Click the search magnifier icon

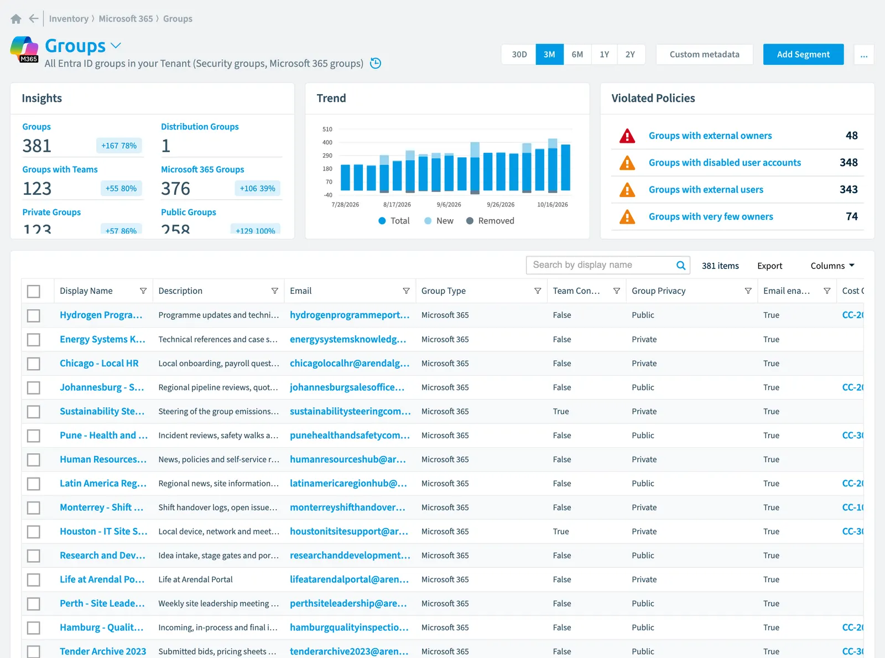[681, 265]
